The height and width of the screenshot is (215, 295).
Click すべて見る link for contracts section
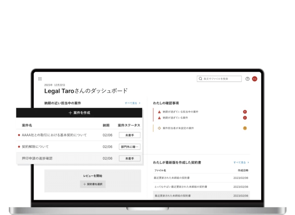pyautogui.click(x=241, y=162)
